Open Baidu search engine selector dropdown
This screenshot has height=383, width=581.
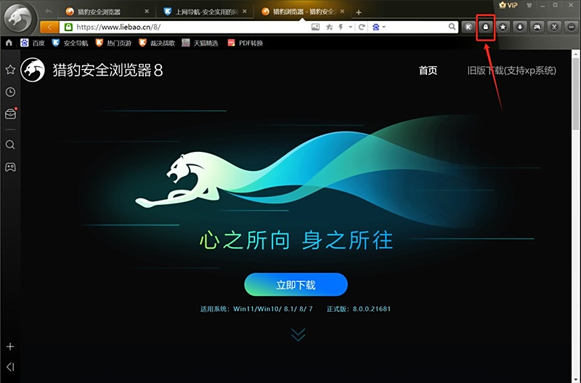point(379,27)
